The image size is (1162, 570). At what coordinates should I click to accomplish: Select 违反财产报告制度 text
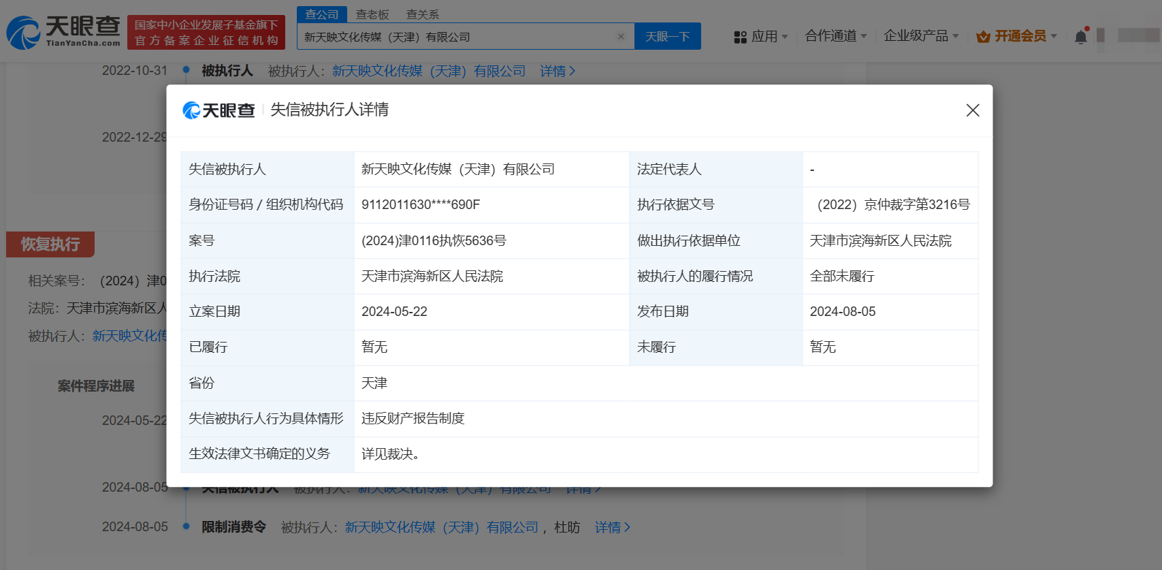coord(413,418)
